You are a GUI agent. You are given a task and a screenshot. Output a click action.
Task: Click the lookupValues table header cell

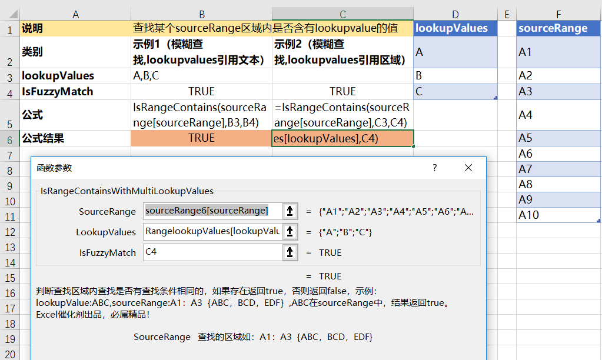(x=455, y=28)
